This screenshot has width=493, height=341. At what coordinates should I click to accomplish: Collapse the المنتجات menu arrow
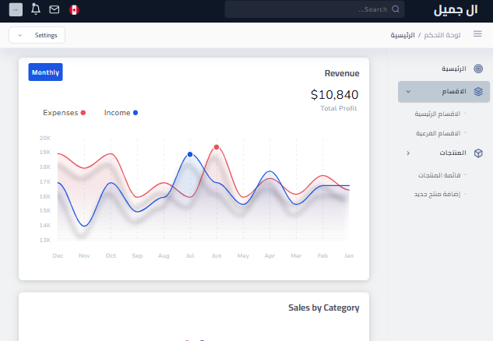[x=408, y=153]
